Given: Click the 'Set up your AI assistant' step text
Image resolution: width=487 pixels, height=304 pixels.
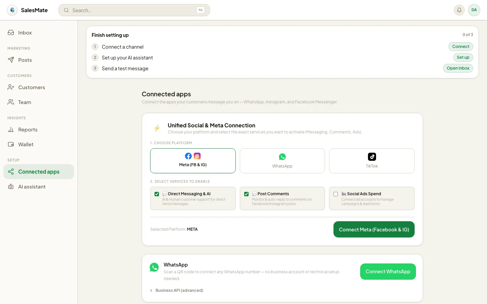Looking at the screenshot, I should point(127,58).
